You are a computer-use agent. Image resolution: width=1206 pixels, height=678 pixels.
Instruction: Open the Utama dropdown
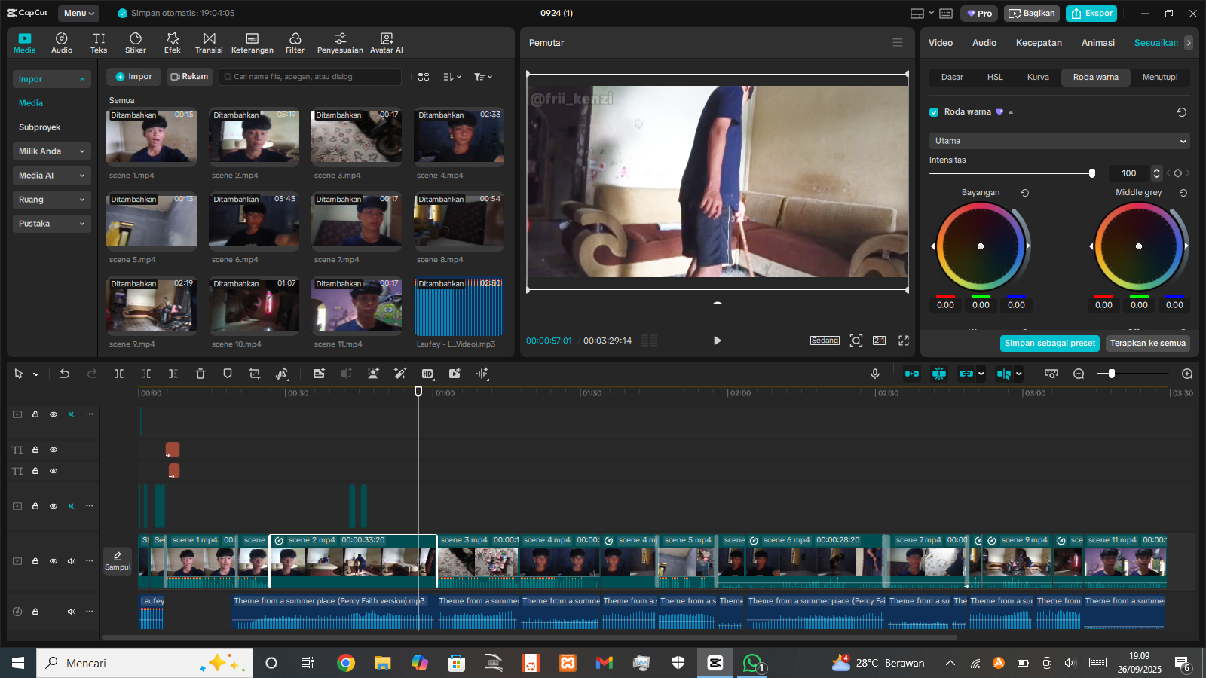click(1059, 141)
